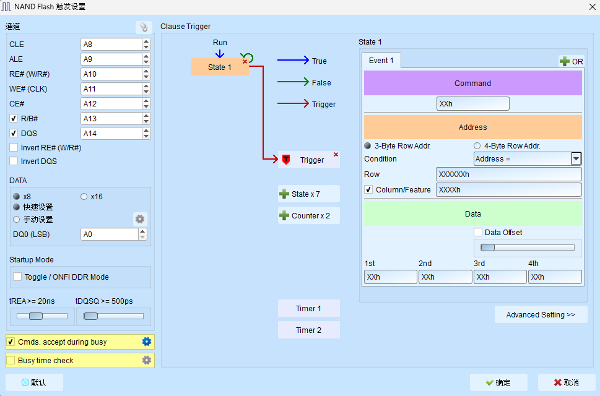Delete the Trigger block via its red x

click(x=336, y=155)
